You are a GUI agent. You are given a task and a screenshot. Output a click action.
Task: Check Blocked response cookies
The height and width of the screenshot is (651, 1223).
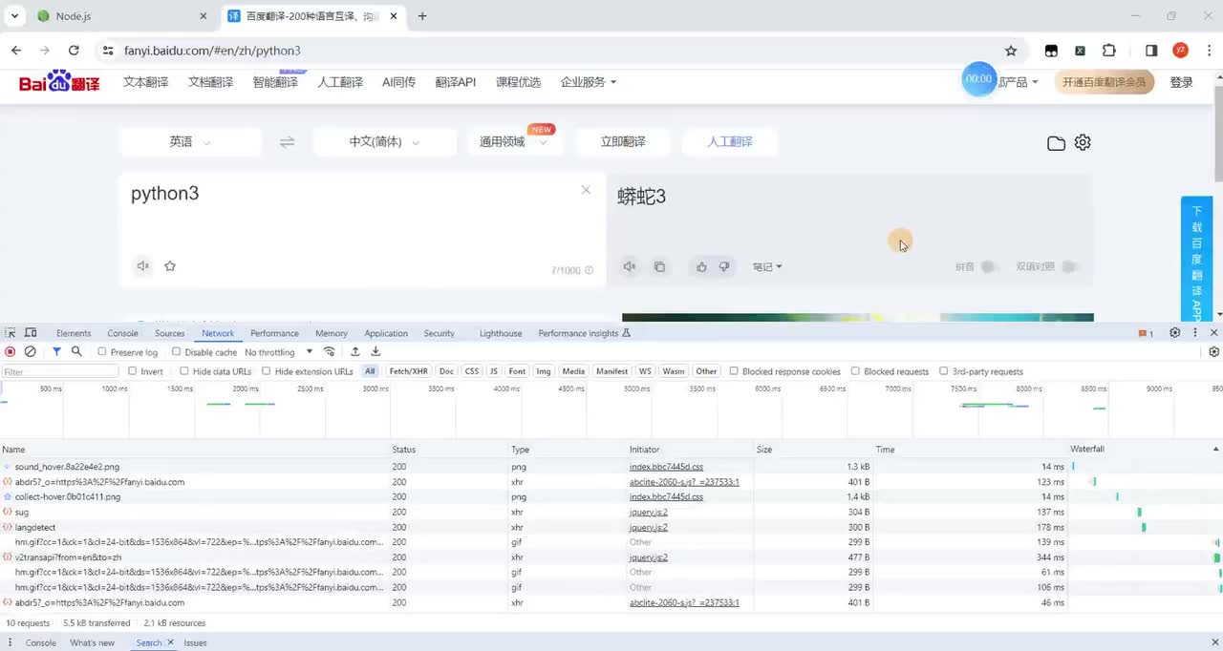tap(734, 371)
